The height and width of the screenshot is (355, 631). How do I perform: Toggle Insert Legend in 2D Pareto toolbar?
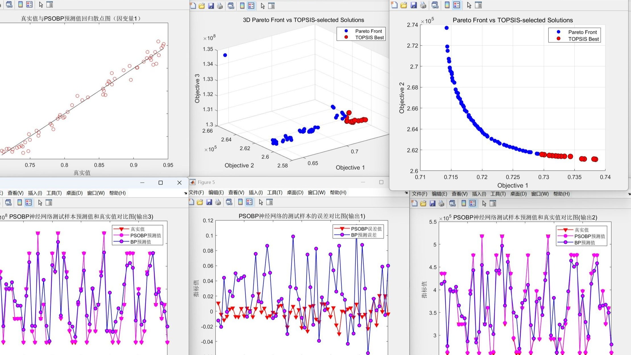[456, 5]
